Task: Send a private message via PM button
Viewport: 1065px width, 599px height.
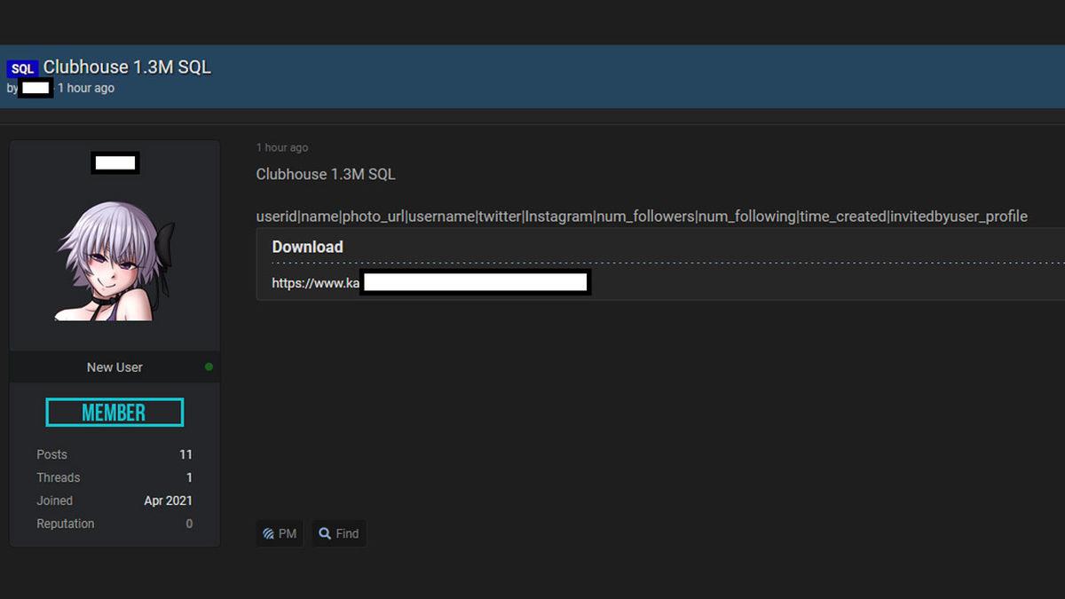Action: click(x=280, y=533)
